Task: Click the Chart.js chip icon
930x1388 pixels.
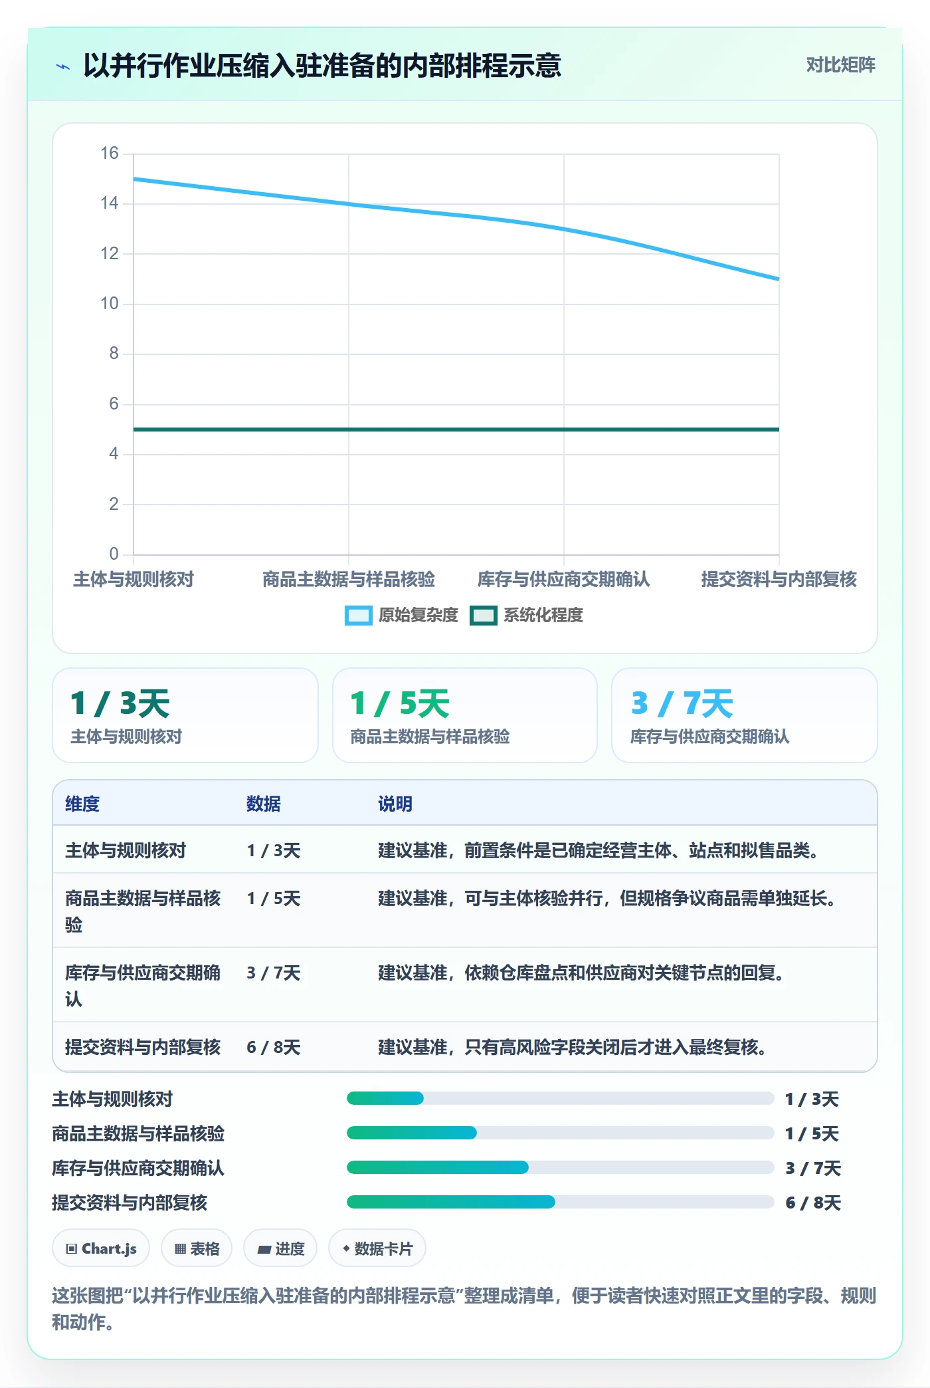Action: [72, 1249]
